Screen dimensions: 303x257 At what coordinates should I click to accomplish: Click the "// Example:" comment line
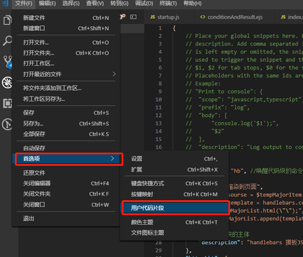coord(203,84)
